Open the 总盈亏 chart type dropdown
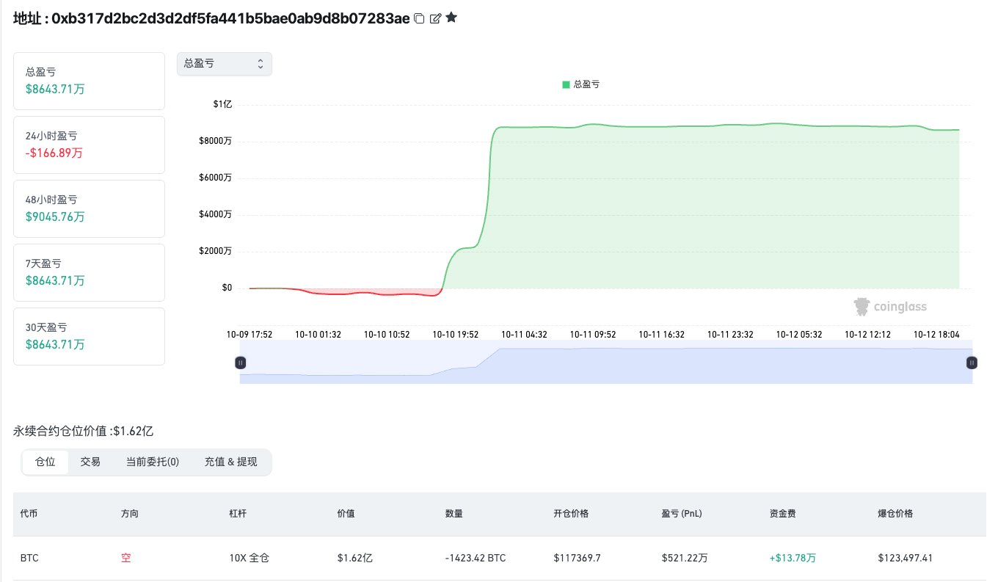The width and height of the screenshot is (998, 582). (224, 64)
